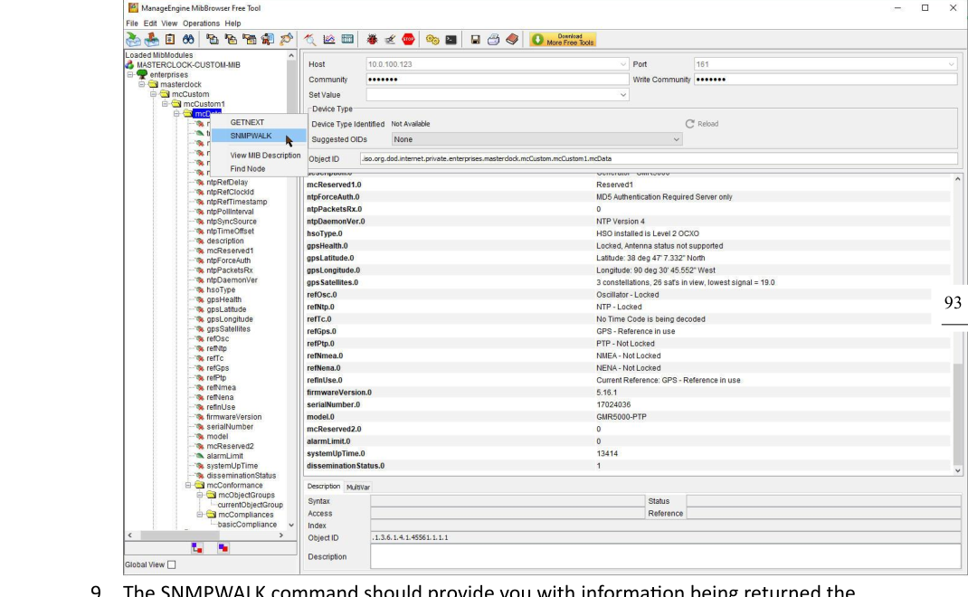Click the Download More Free Tools button
This screenshot has height=597, width=968.
(x=563, y=40)
